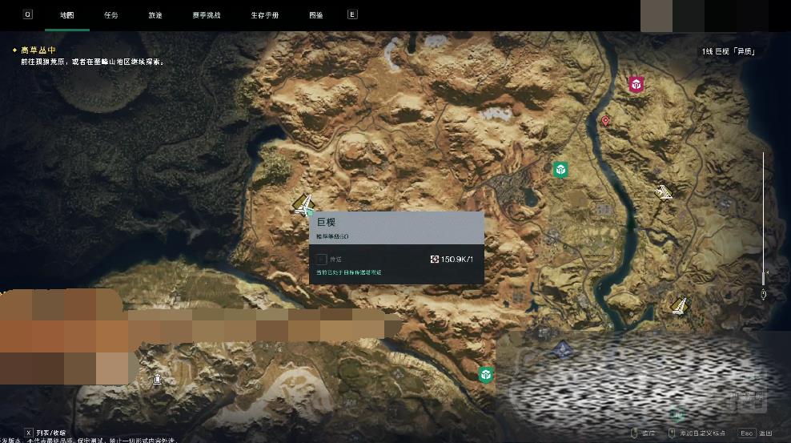Click the quest description under 高草丛中

92,62
